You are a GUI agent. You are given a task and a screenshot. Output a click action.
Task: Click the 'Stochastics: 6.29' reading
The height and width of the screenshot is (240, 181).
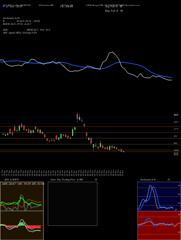click(x=11, y=18)
